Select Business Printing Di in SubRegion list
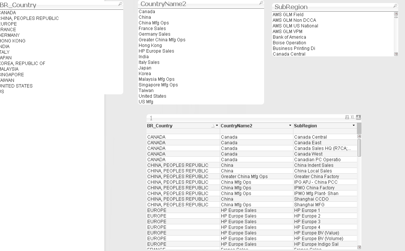Image resolution: width=405 pixels, height=251 pixels. (x=294, y=48)
